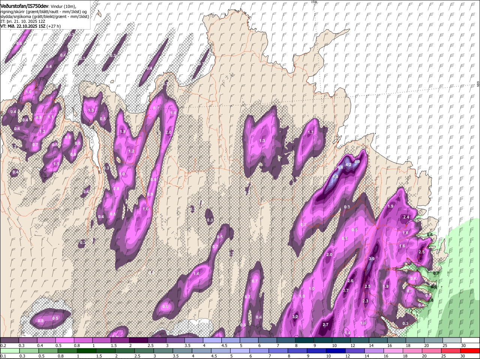Click the 3.9 precipitation value on map
Image resolution: width=480 pixels, height=359 pixels.
pos(372,259)
